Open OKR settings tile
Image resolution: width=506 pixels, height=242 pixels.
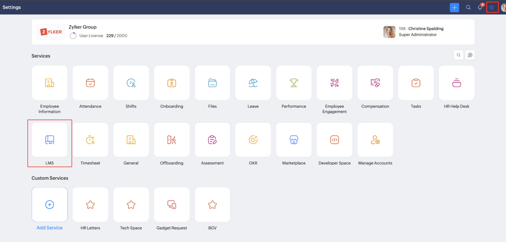pos(253,140)
